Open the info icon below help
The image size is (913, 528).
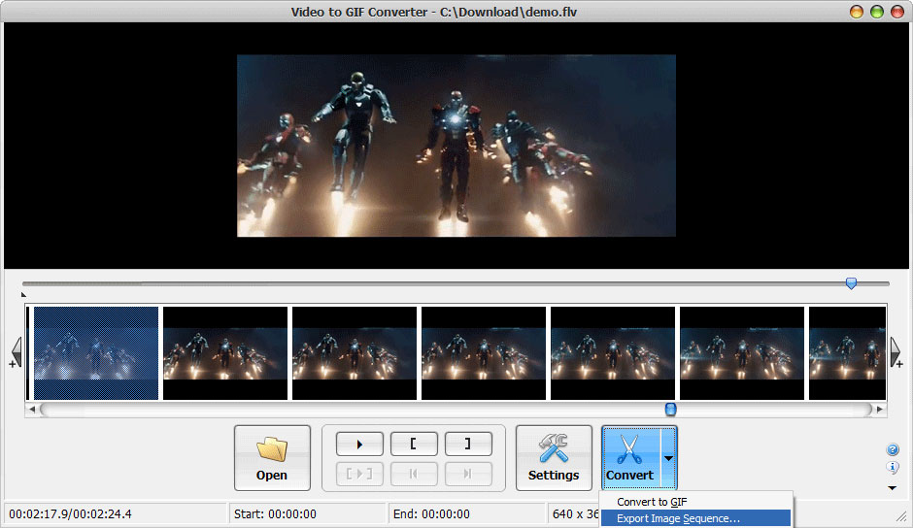pos(893,467)
